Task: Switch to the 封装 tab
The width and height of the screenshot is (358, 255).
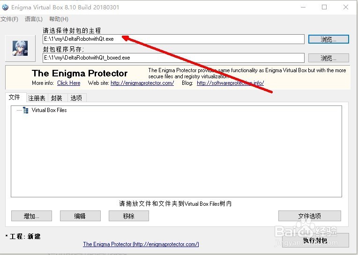Action: [57, 98]
